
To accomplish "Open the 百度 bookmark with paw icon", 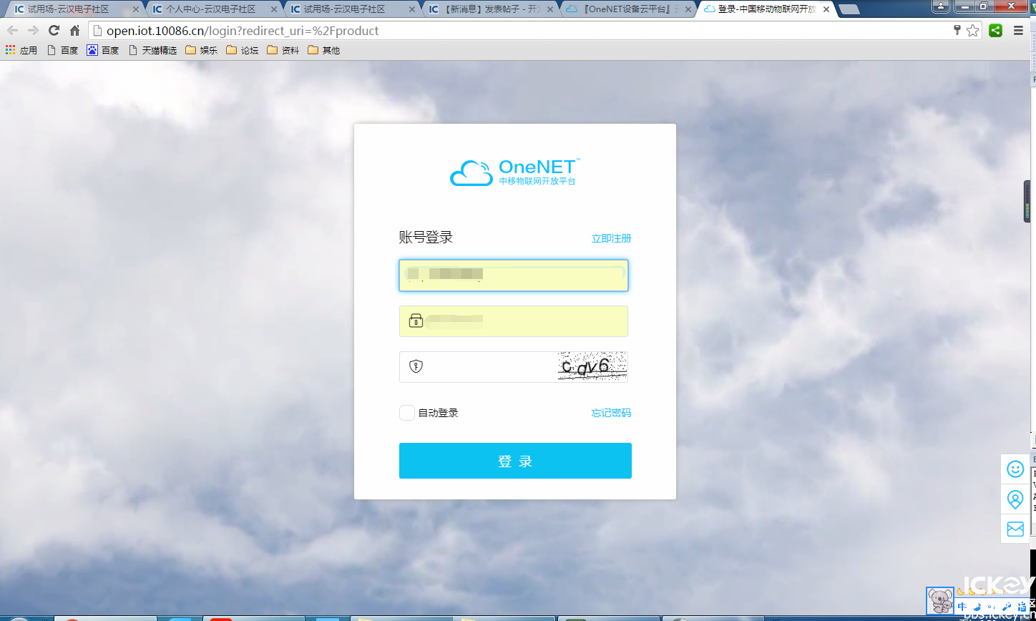I will click(x=103, y=50).
